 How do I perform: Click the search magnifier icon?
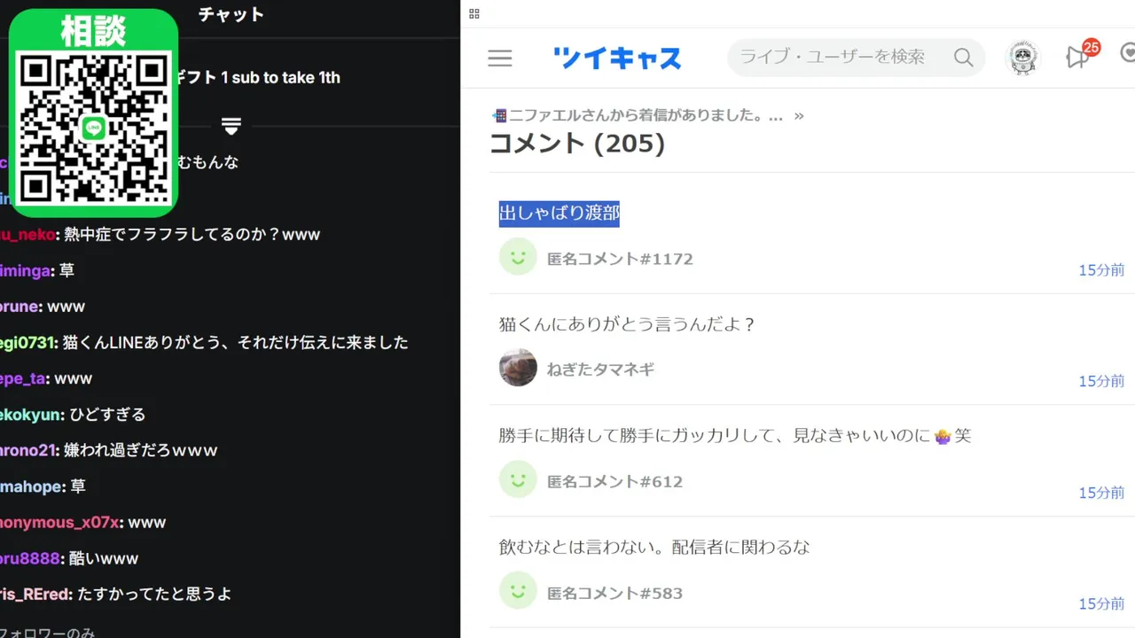tap(963, 58)
